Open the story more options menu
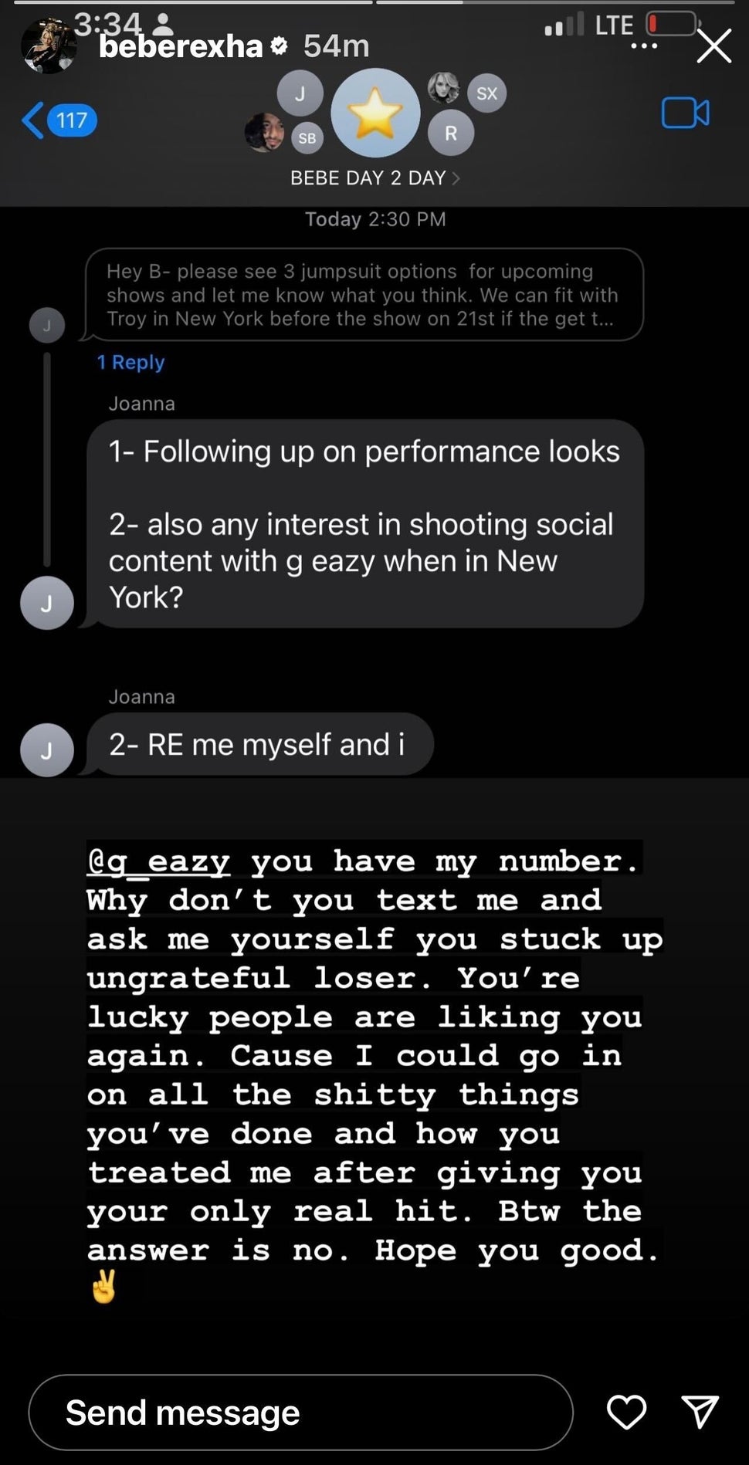 point(644,46)
